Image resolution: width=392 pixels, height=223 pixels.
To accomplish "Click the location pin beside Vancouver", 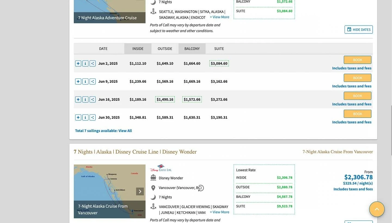I will pyautogui.click(x=153, y=188).
